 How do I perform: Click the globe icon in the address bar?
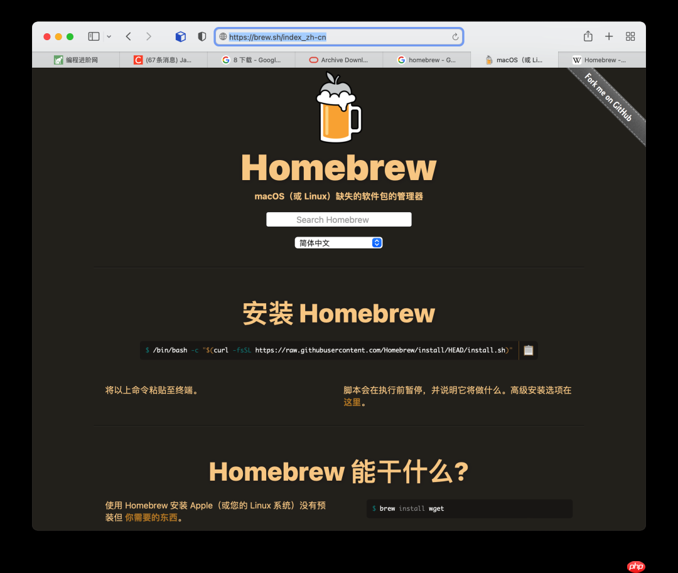223,36
